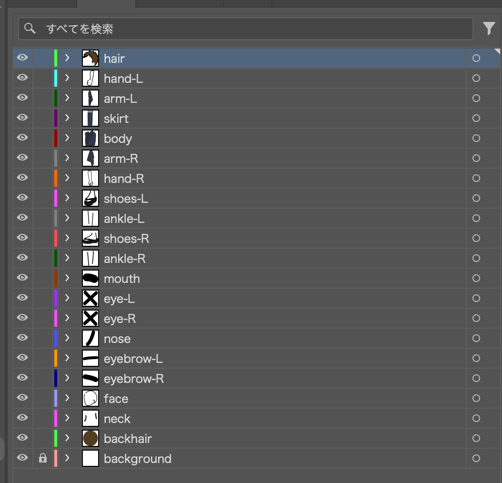502x483 pixels.
Task: Click the target circle for skirt layer
Action: coord(476,118)
